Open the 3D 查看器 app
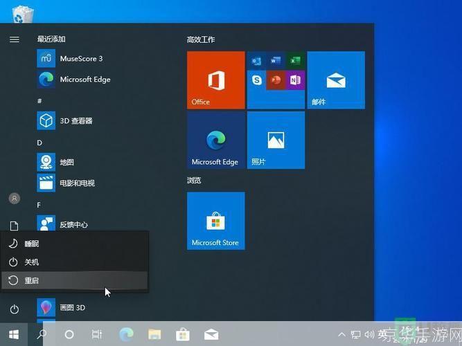Screen dimensions: 462x346 (x=65, y=120)
